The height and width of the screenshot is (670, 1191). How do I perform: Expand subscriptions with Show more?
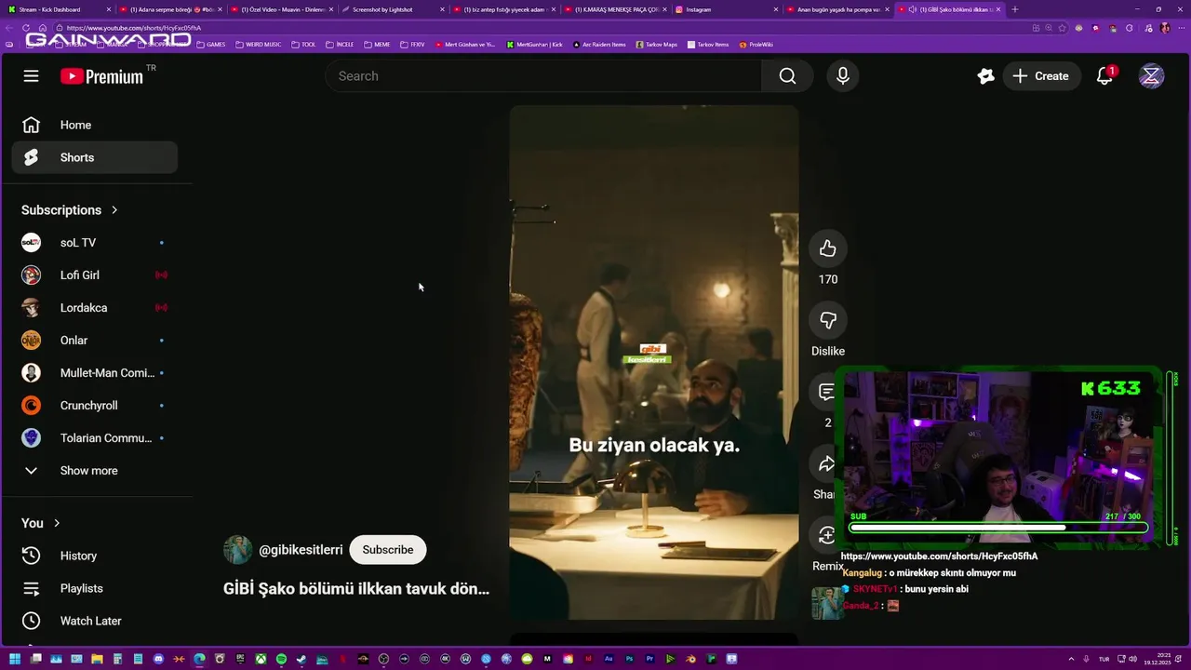tap(94, 471)
